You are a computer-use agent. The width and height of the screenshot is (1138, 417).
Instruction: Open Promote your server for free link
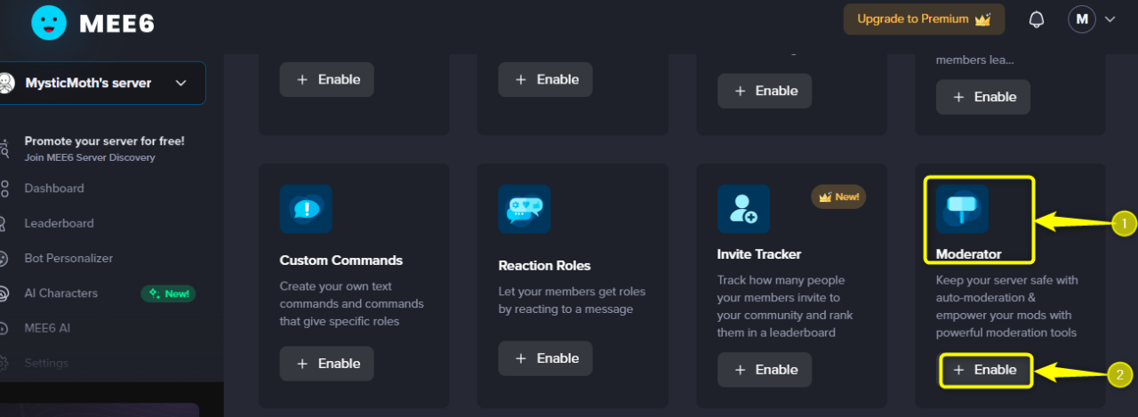tap(104, 148)
